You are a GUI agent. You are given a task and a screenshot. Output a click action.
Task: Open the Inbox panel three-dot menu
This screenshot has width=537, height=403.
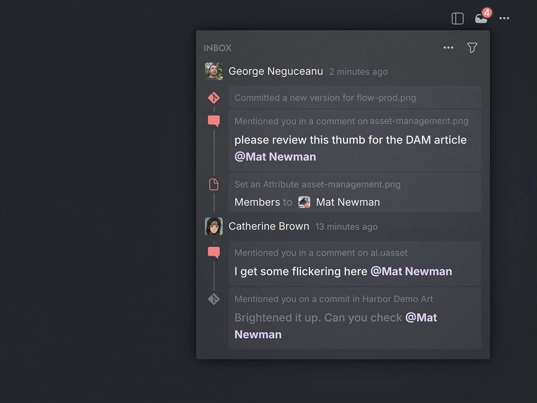pos(448,47)
